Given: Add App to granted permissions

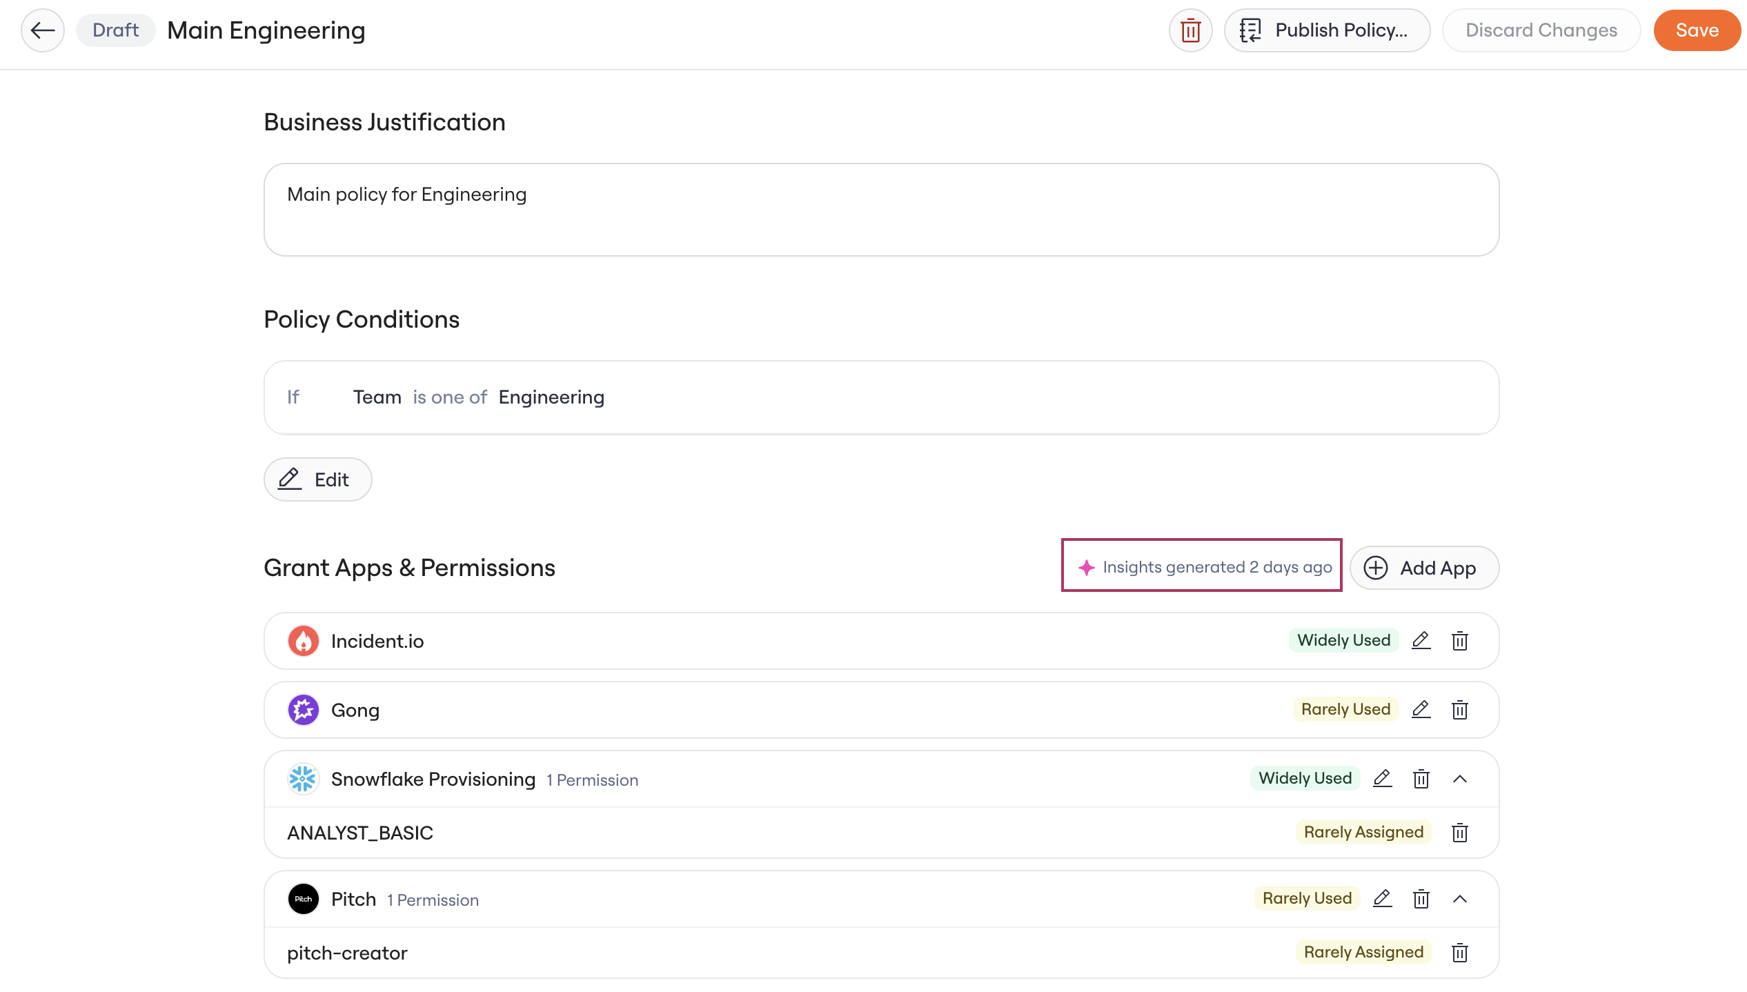Looking at the screenshot, I should [x=1424, y=568].
